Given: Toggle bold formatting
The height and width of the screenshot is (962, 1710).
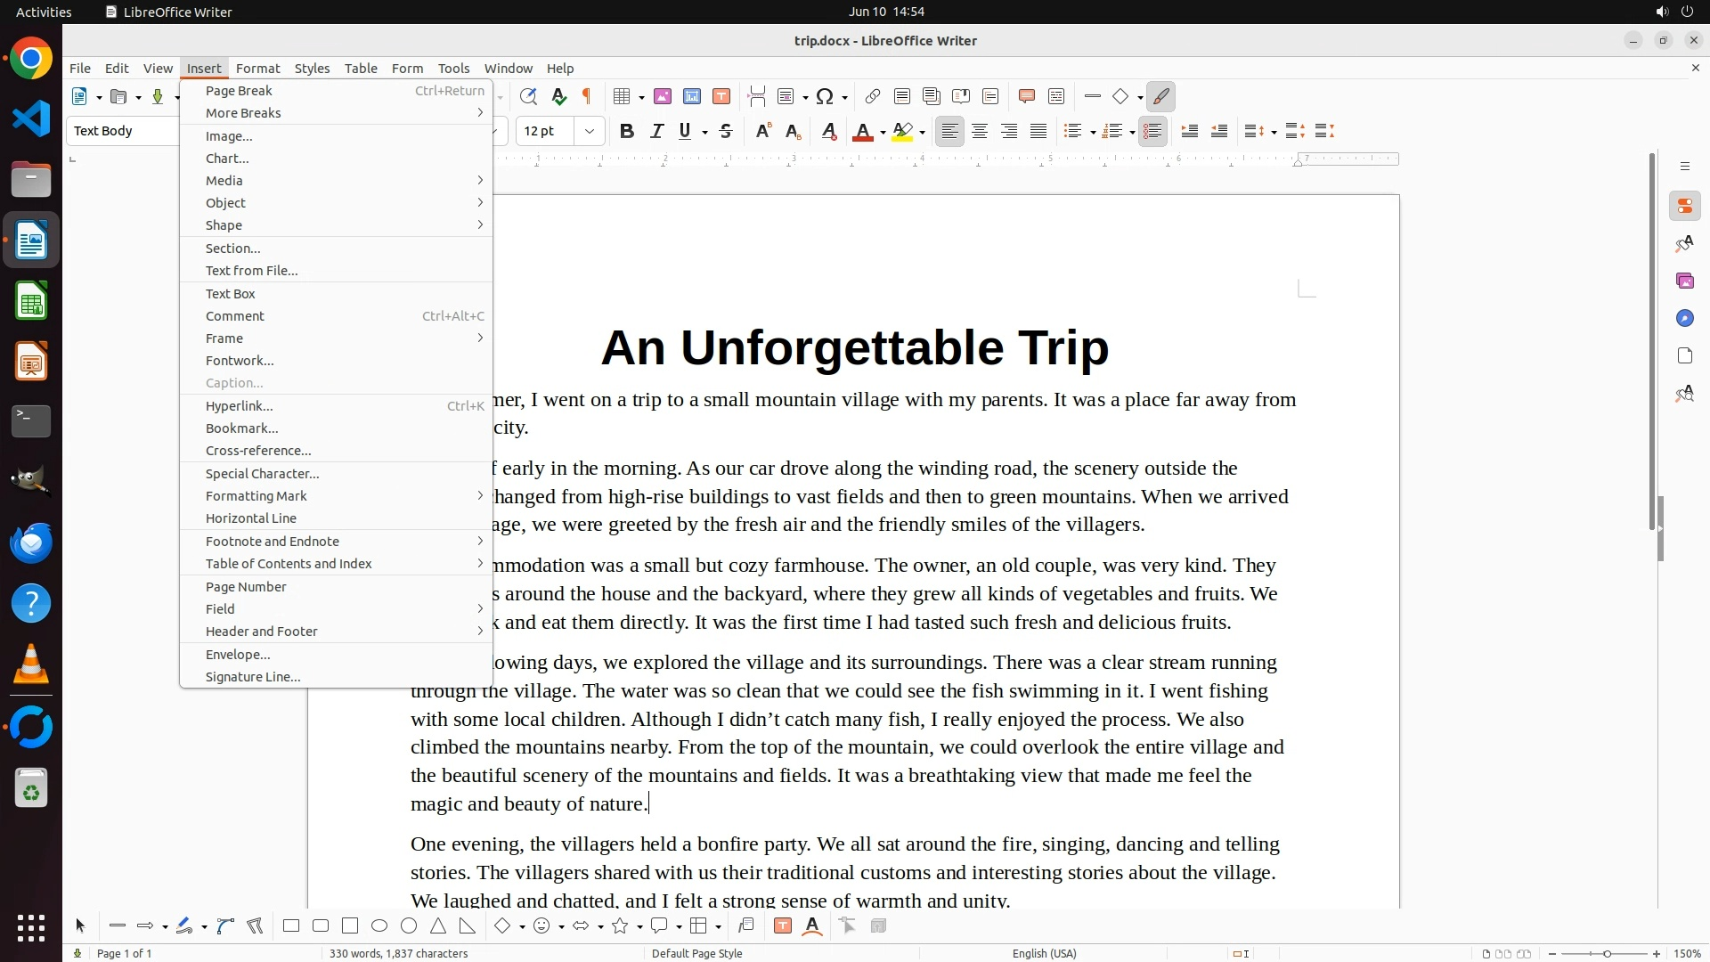Looking at the screenshot, I should 627,131.
